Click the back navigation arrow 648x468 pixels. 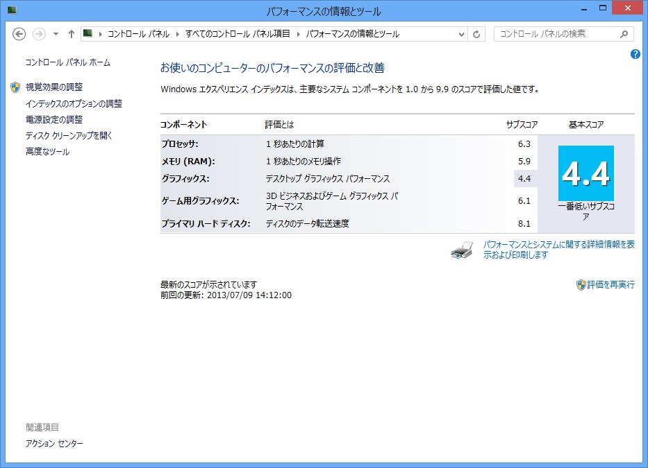(x=19, y=34)
